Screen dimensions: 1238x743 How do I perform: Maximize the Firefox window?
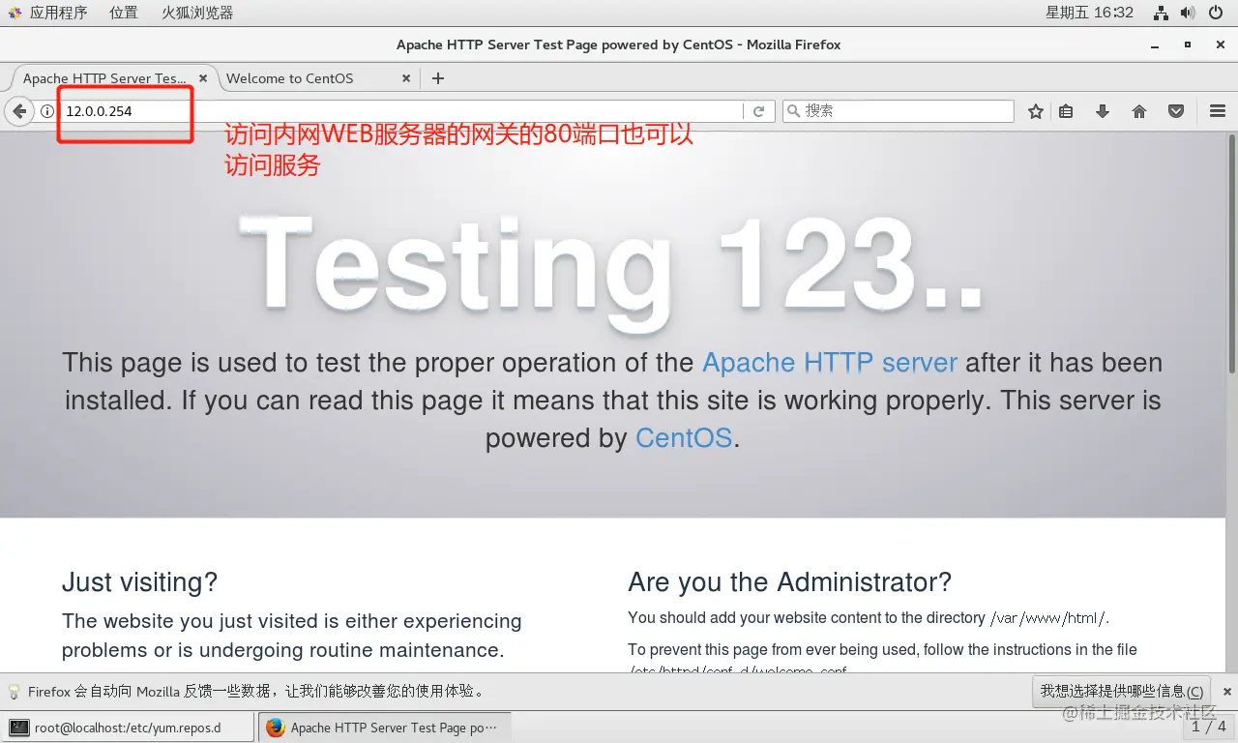(x=1188, y=45)
